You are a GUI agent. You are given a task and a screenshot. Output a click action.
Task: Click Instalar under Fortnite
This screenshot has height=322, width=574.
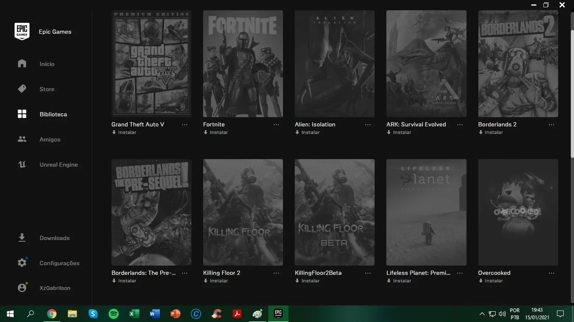tap(216, 132)
